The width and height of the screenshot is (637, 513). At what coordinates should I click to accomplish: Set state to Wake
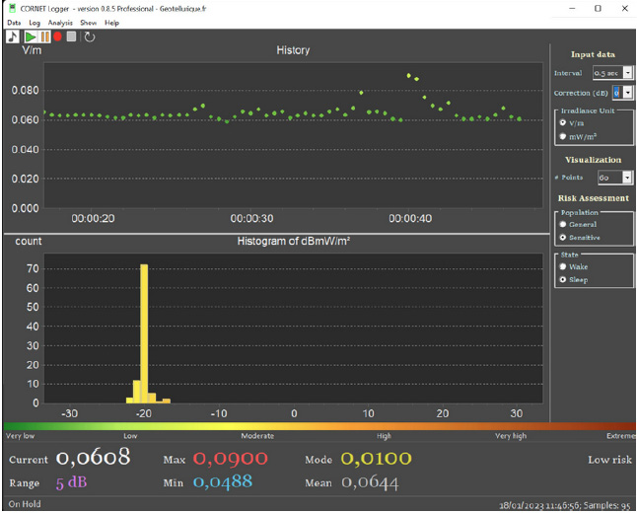tap(564, 266)
